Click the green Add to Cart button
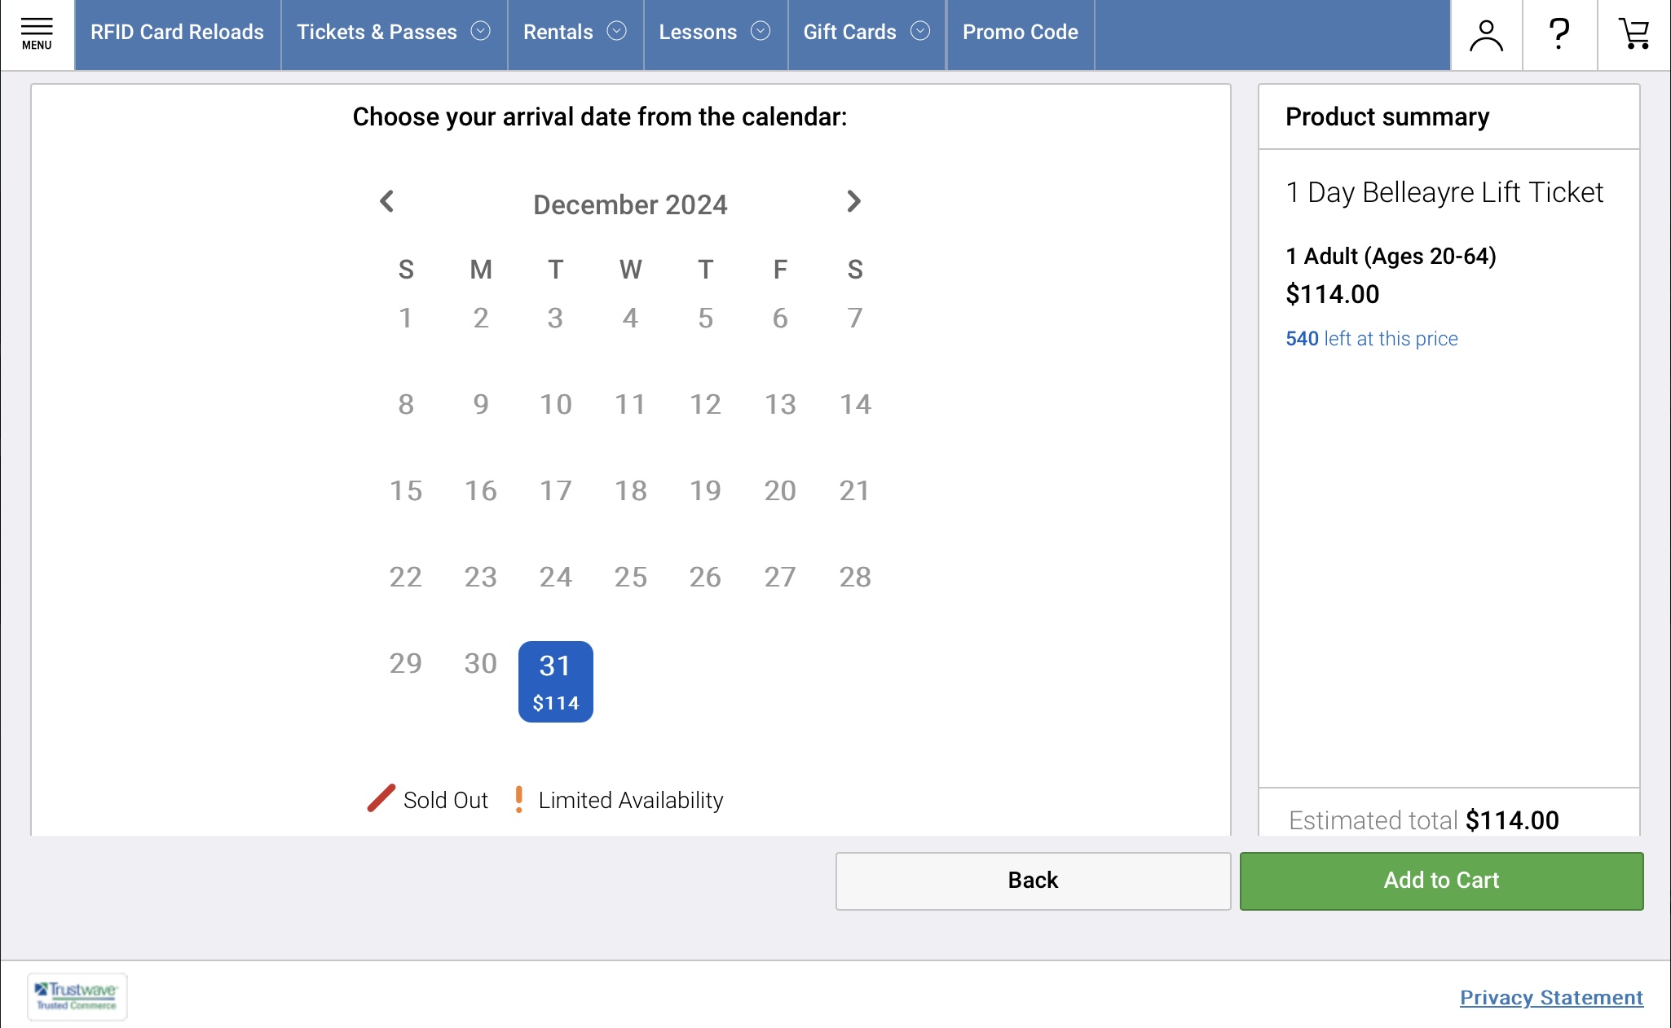Screen dimensions: 1671x1028 pos(1441,881)
